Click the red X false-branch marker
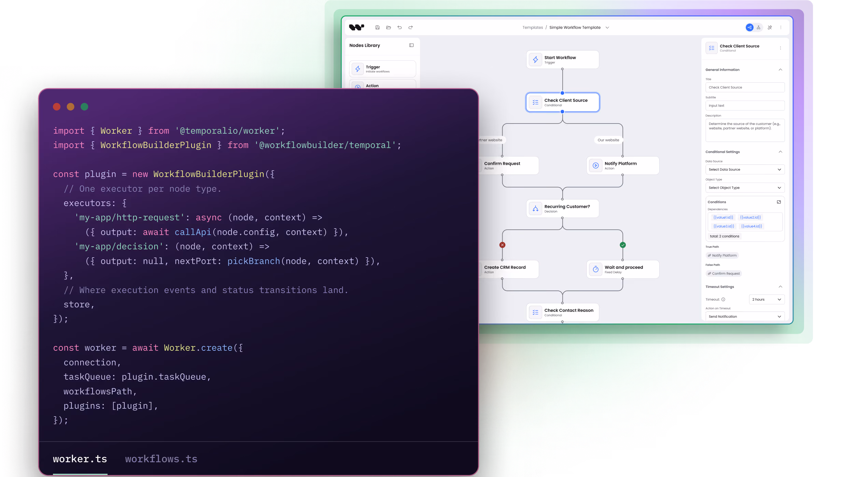 click(x=502, y=245)
